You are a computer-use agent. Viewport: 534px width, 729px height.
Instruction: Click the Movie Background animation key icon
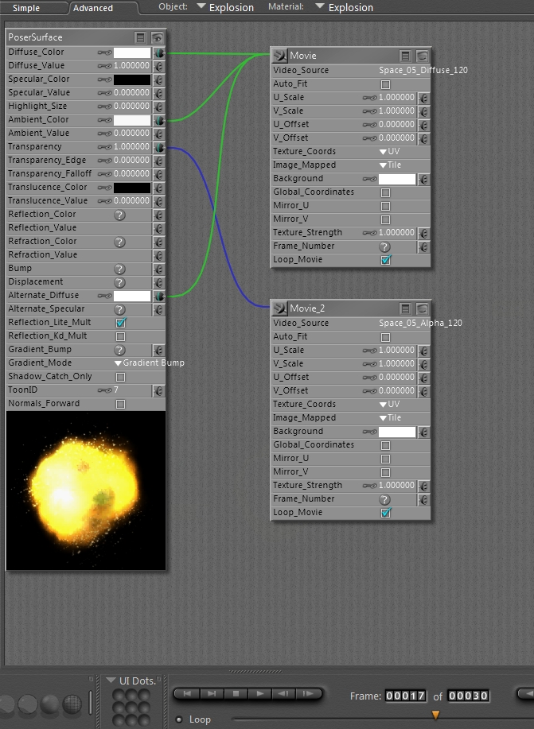(369, 179)
